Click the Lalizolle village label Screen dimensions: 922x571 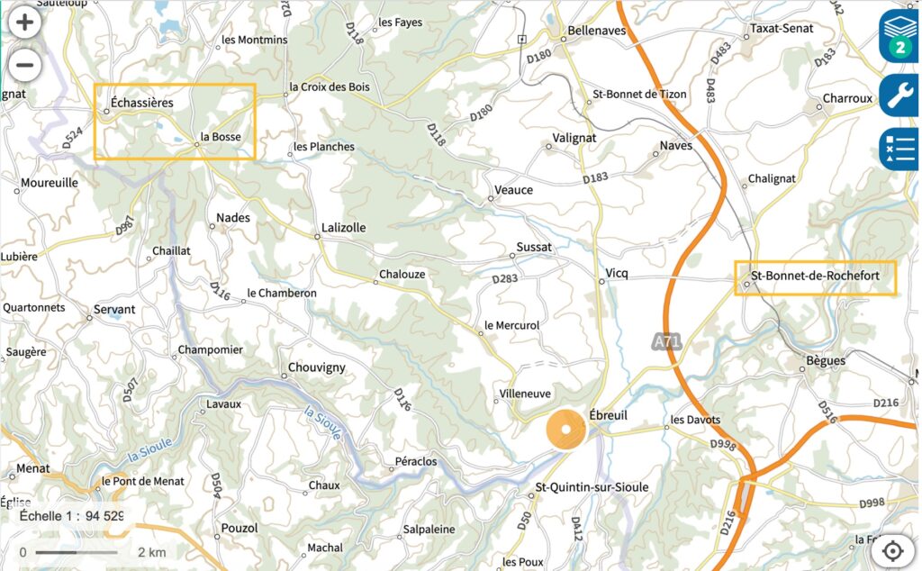coord(343,228)
